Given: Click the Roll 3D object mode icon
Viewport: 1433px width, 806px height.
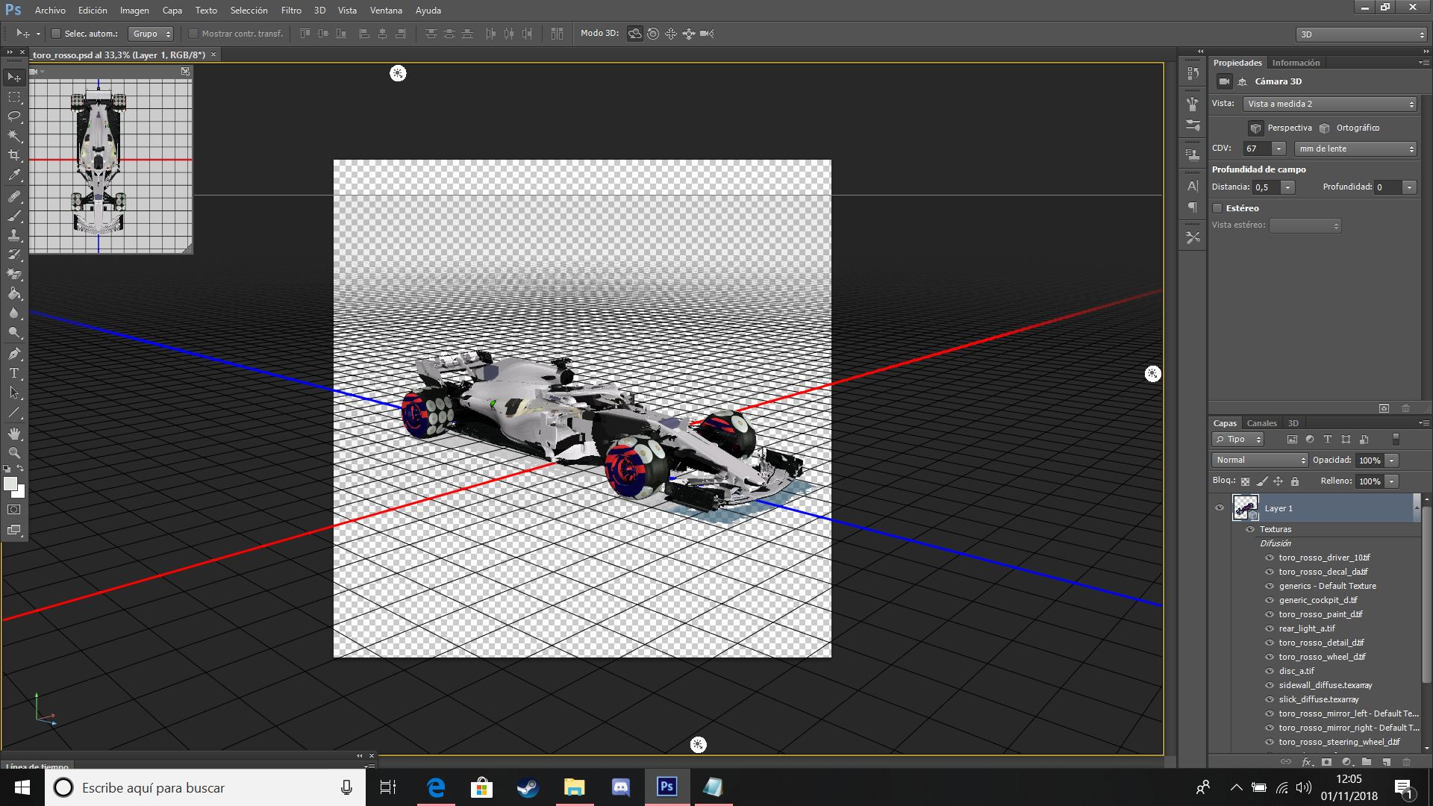Looking at the screenshot, I should click(653, 34).
